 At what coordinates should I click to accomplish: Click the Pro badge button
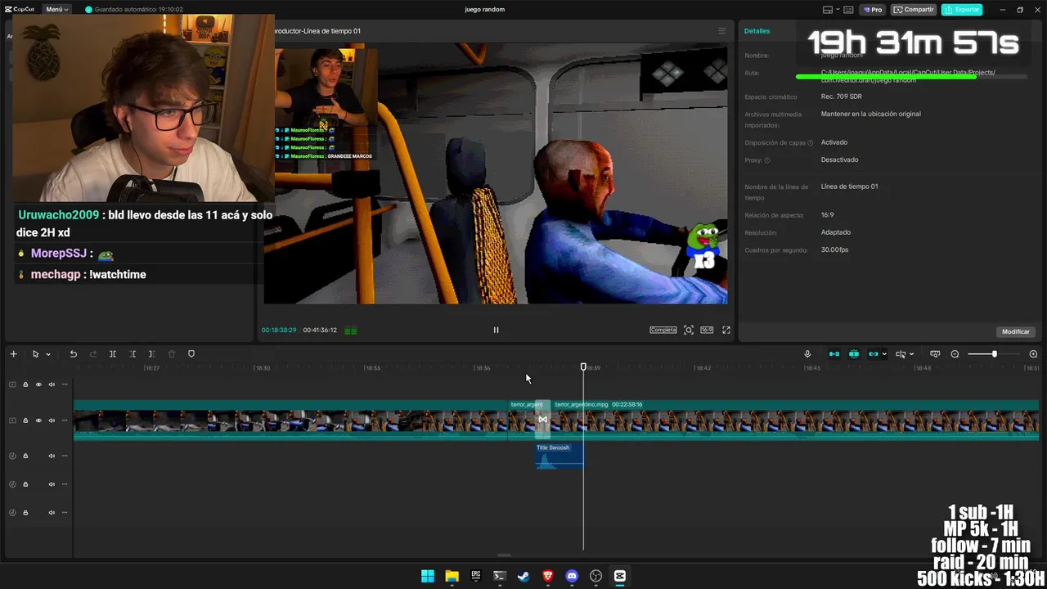point(872,10)
